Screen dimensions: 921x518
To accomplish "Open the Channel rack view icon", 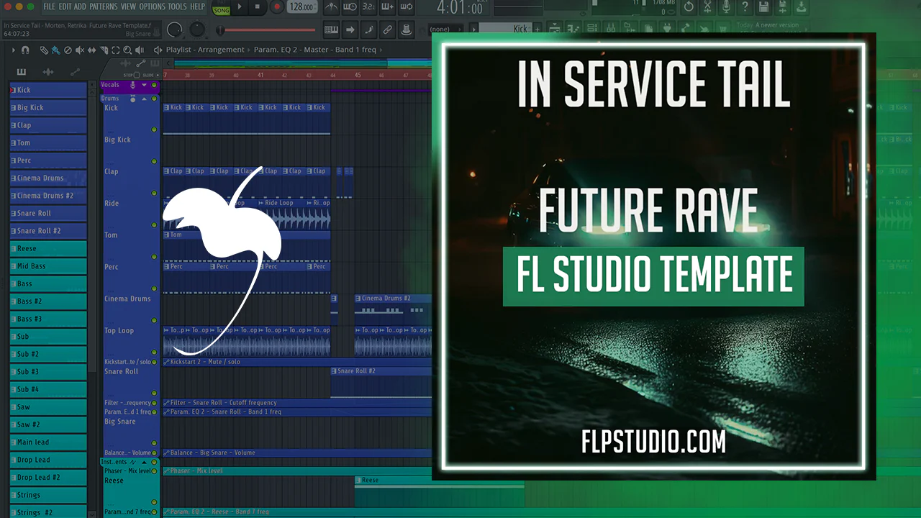I will 592,28.
